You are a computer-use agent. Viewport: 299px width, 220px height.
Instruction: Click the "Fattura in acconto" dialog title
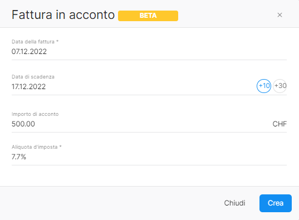pos(63,15)
